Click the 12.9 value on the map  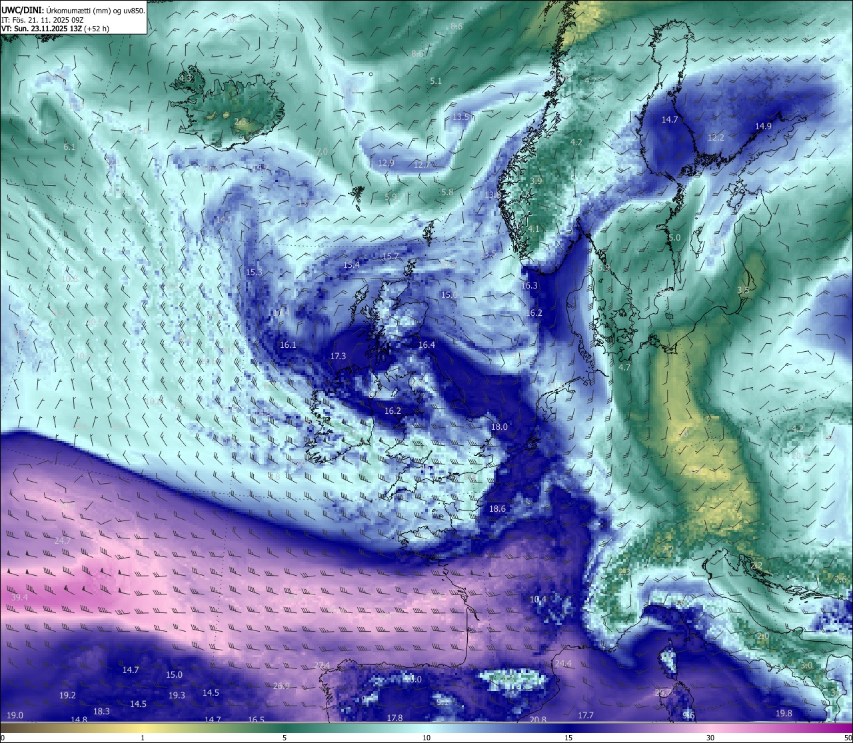(x=386, y=163)
